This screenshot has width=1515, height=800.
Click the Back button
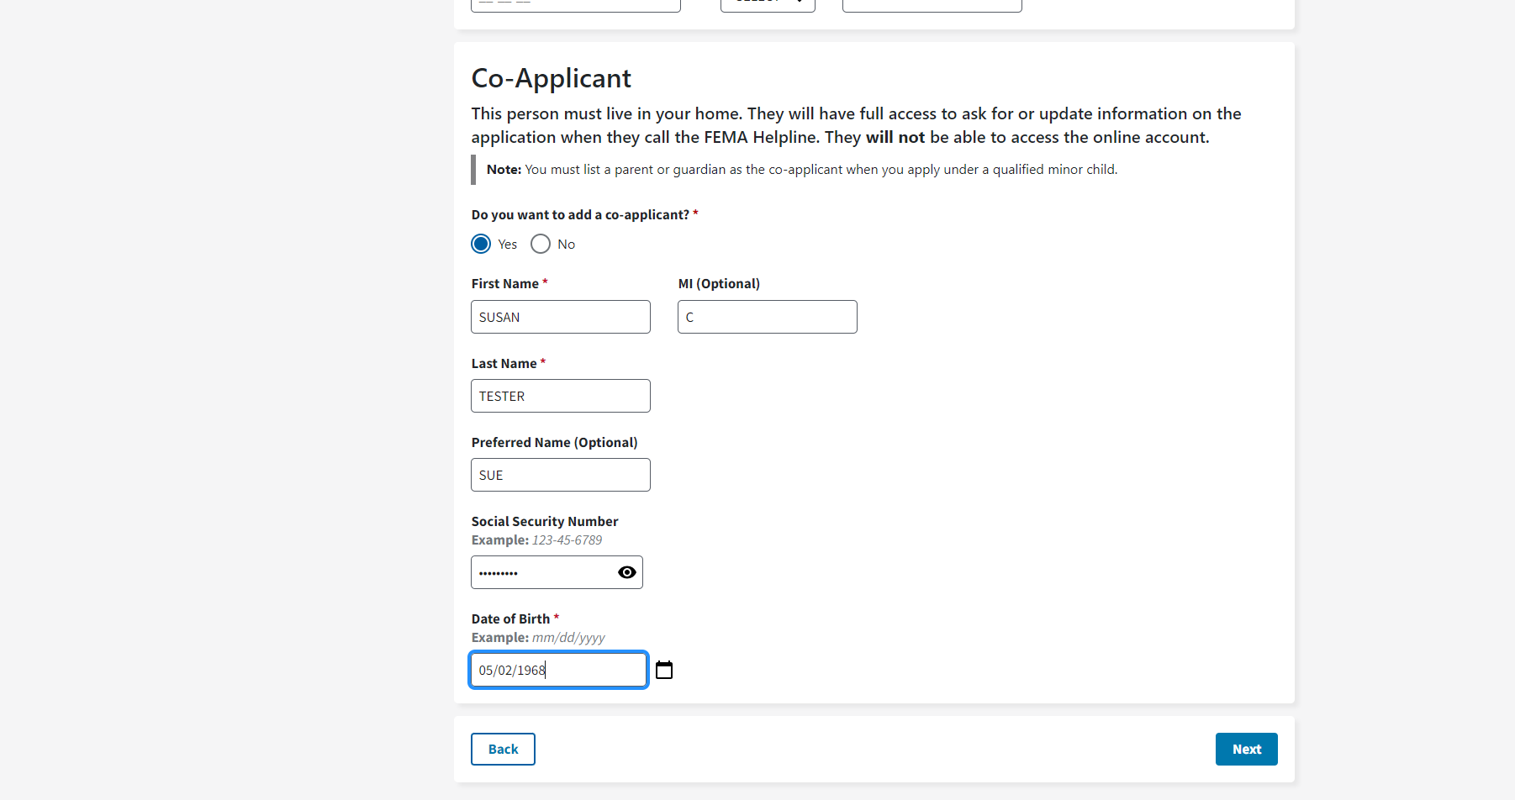pyautogui.click(x=503, y=749)
